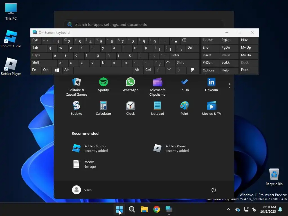Screen dimensions: 288x216
Task: Click the Fade key
Action: 249,70
